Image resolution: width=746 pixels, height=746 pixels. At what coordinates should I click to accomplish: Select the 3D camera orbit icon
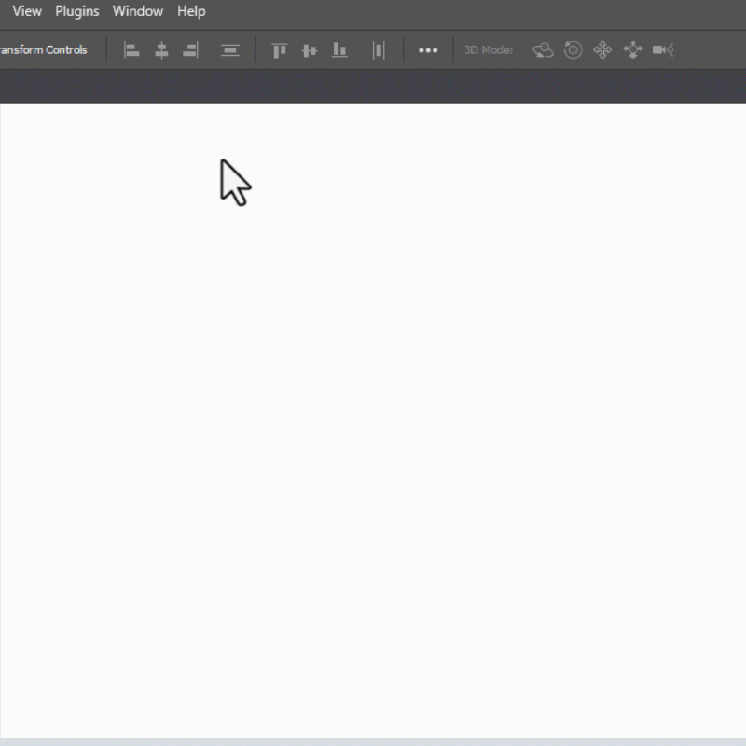pos(542,50)
